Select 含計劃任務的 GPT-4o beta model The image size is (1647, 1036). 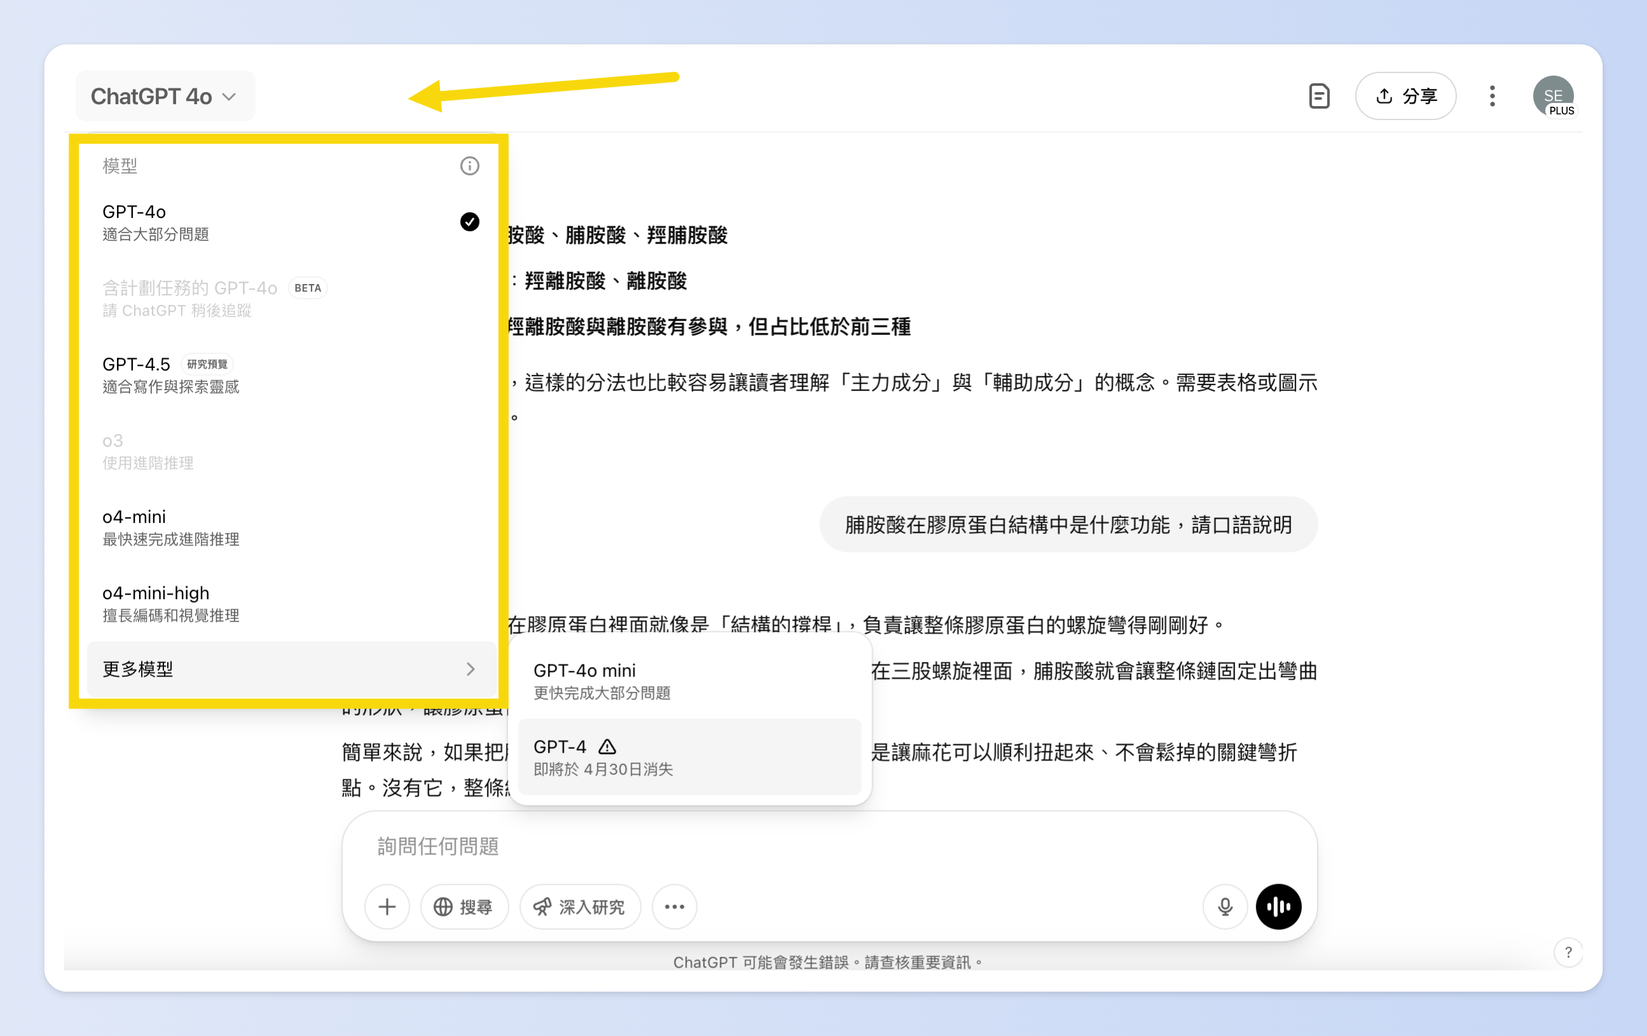tap(290, 298)
